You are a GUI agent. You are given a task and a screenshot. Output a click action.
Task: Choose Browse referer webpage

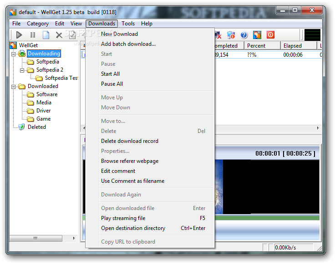click(150, 161)
